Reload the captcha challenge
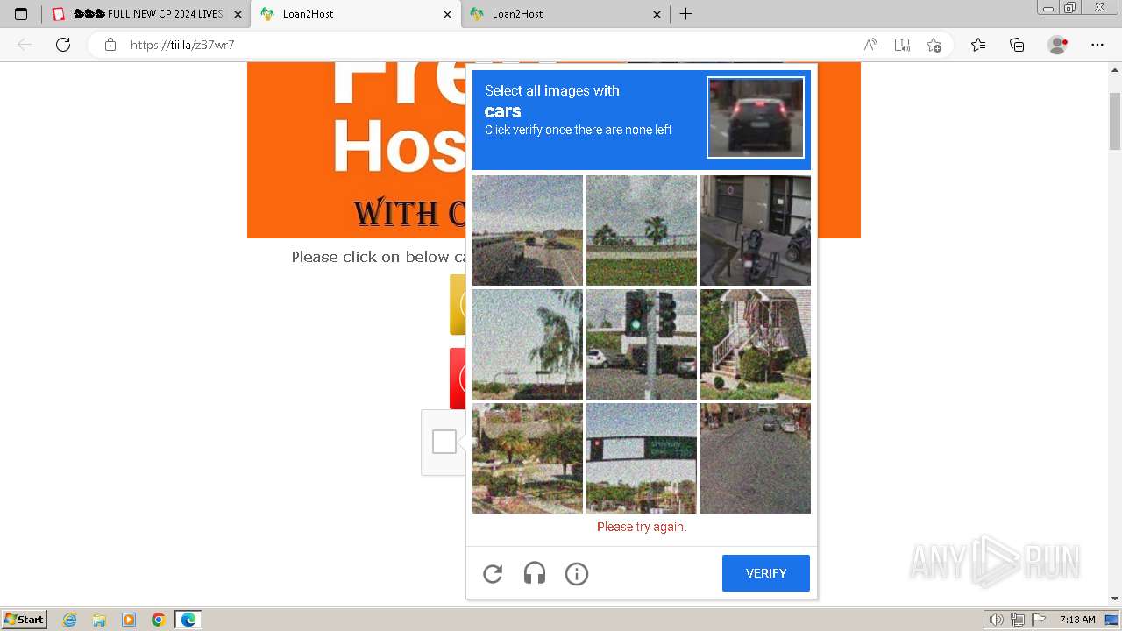The image size is (1122, 631). [x=493, y=574]
